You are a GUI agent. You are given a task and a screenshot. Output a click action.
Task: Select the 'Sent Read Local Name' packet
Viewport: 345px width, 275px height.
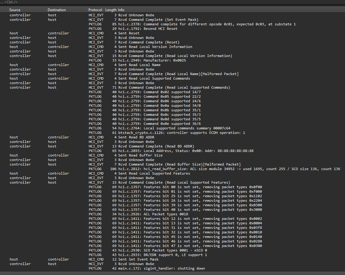(139, 65)
